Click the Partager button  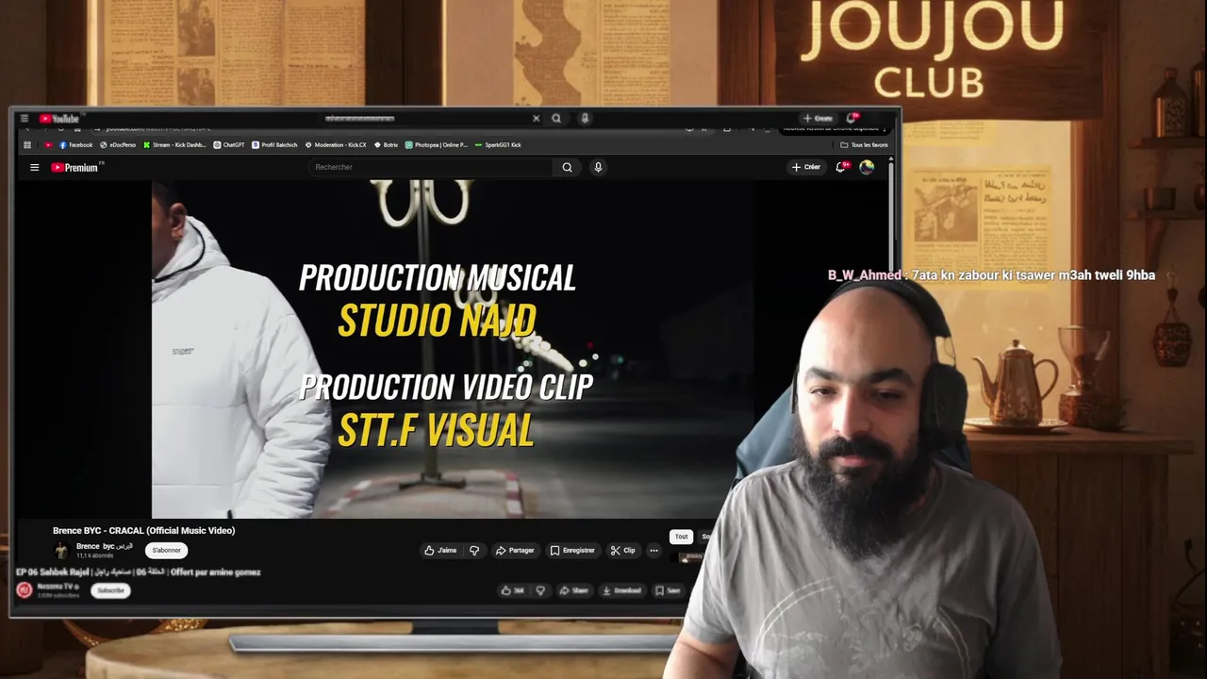tap(515, 551)
